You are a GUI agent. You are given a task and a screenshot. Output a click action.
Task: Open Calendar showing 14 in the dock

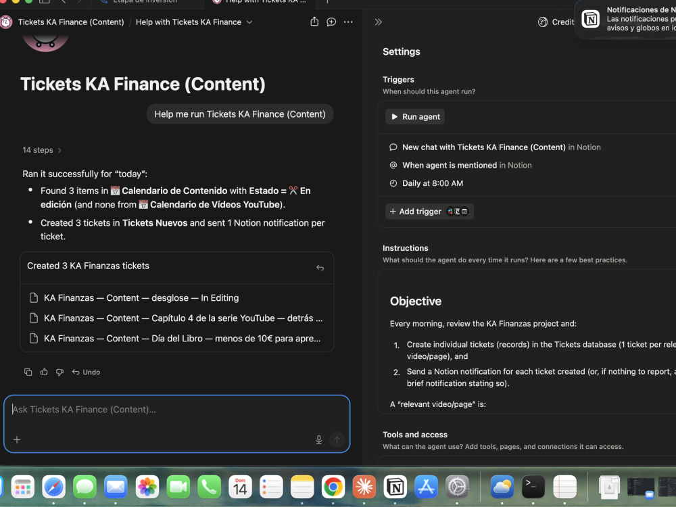pyautogui.click(x=240, y=487)
